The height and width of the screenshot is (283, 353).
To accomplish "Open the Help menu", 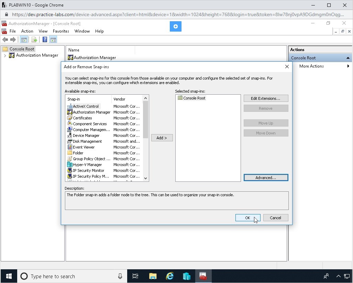I will [x=99, y=31].
